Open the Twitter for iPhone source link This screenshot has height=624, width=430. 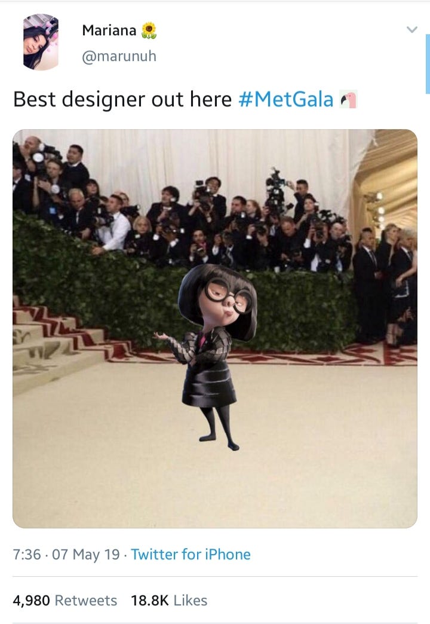coord(191,554)
